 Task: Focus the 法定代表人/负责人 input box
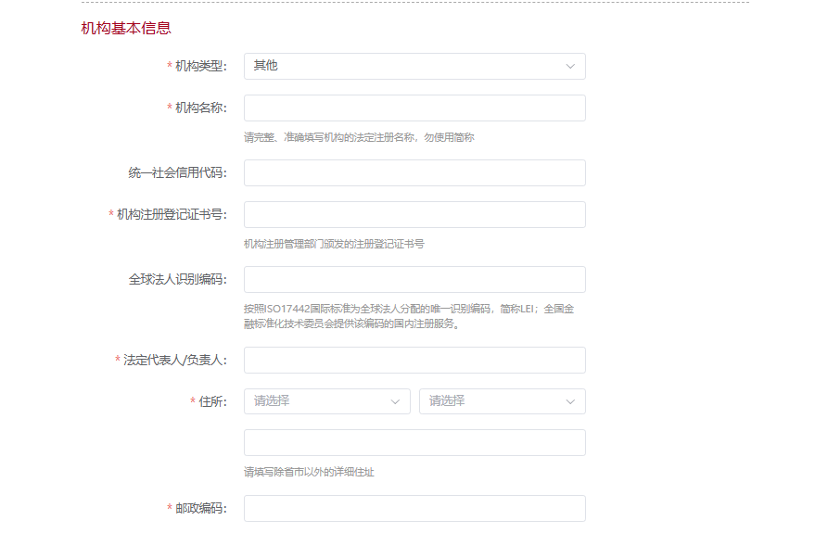414,360
